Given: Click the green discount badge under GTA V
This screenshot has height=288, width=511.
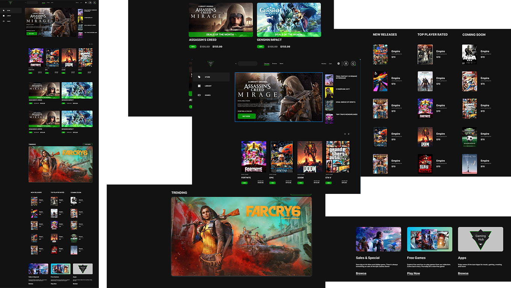Looking at the screenshot, I should [329, 183].
